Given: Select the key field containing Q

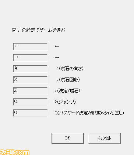Looking at the screenshot, I should click(30, 113).
